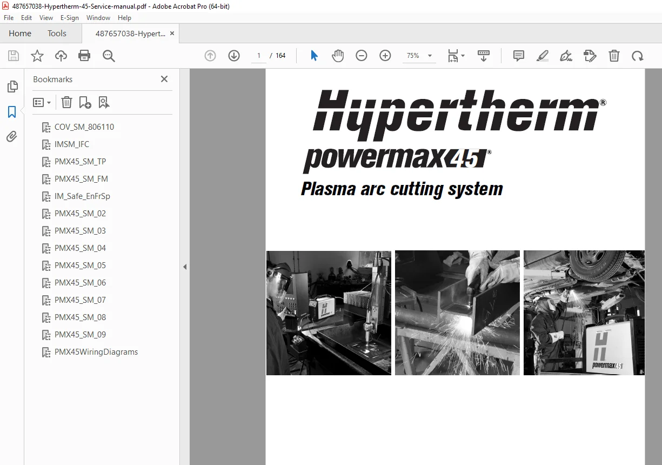Open the File menu

click(x=9, y=18)
